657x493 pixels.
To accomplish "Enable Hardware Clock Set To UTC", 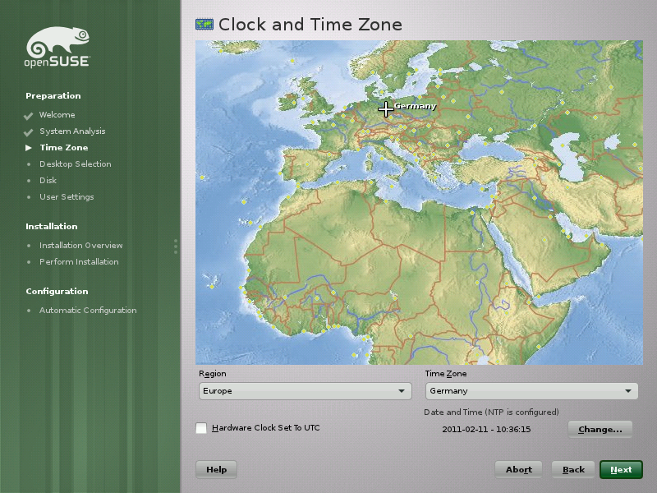I will (200, 428).
